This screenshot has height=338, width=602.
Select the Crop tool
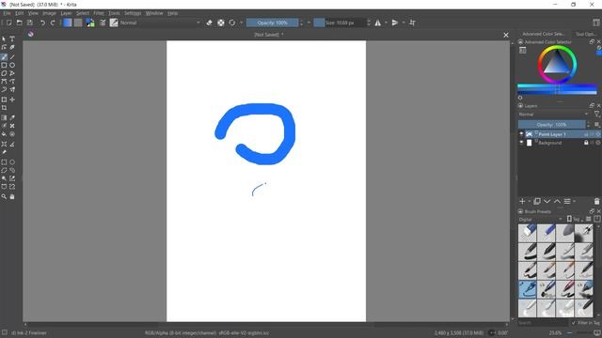(4, 108)
